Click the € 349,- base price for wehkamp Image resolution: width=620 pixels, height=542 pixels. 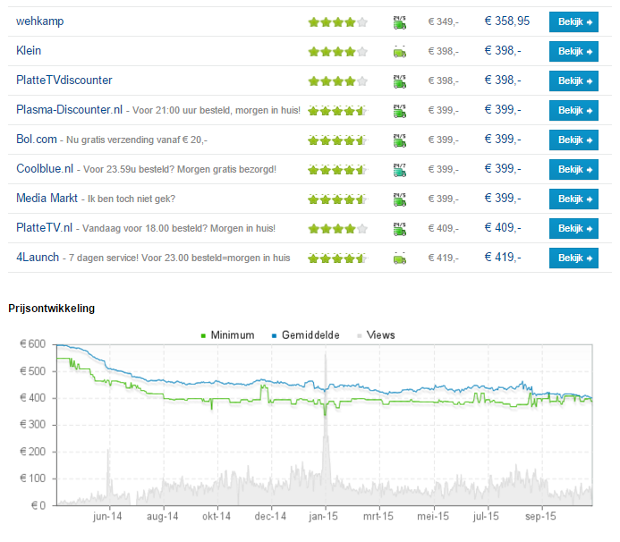coord(443,21)
